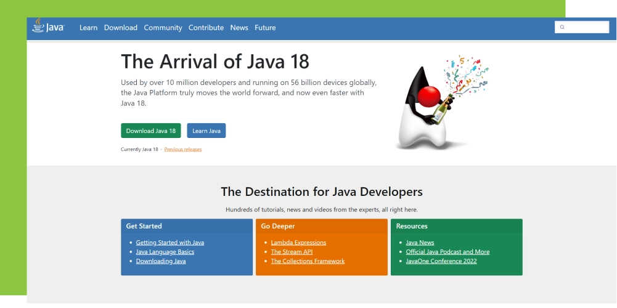
Task: Click the Hundreds of tutorials subtitle text
Action: 322,209
